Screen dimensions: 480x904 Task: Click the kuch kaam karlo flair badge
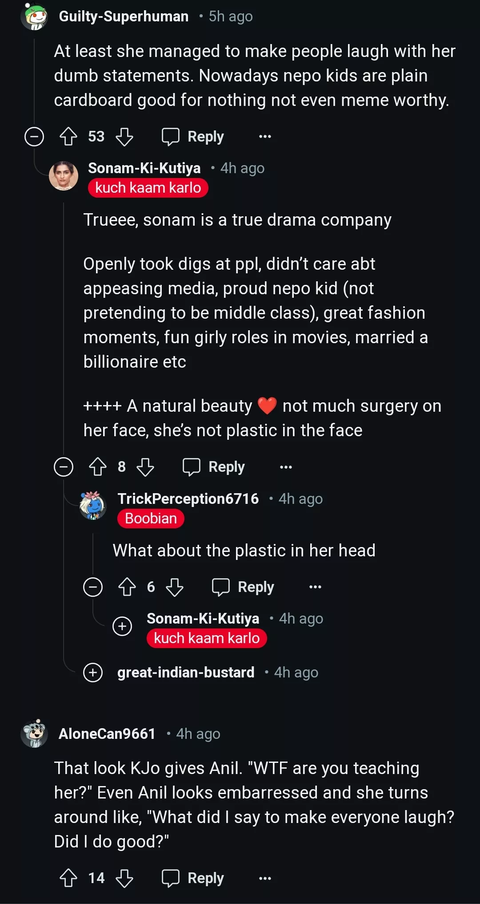148,187
